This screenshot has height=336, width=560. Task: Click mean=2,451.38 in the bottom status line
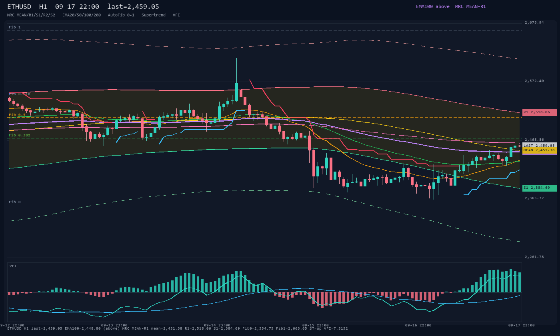pyautogui.click(x=167, y=328)
